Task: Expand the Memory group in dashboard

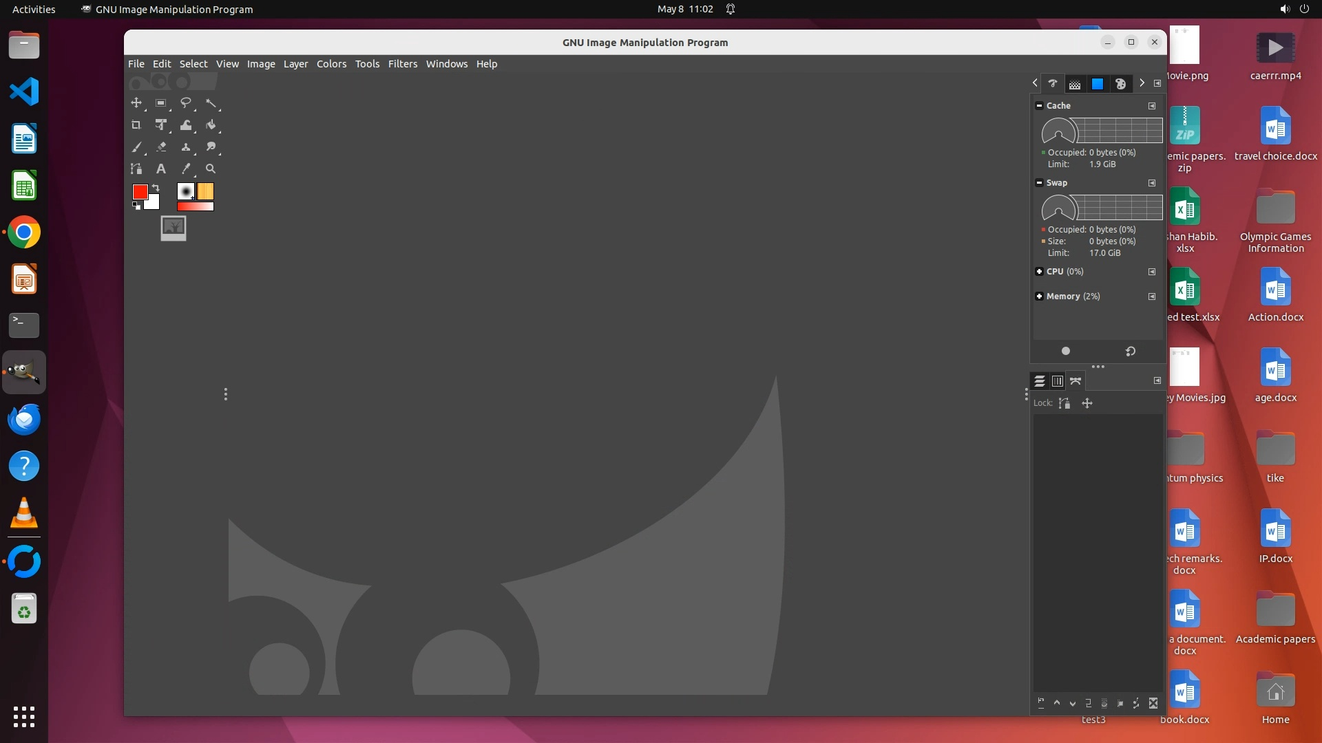Action: pyautogui.click(x=1039, y=297)
